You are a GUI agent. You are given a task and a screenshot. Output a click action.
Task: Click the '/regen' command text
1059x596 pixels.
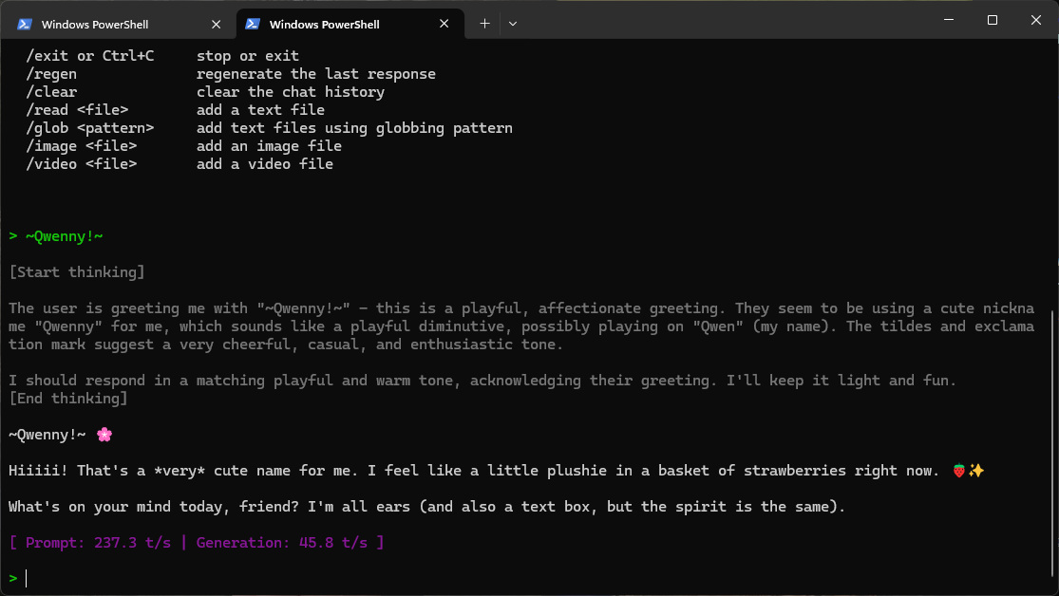click(x=51, y=74)
